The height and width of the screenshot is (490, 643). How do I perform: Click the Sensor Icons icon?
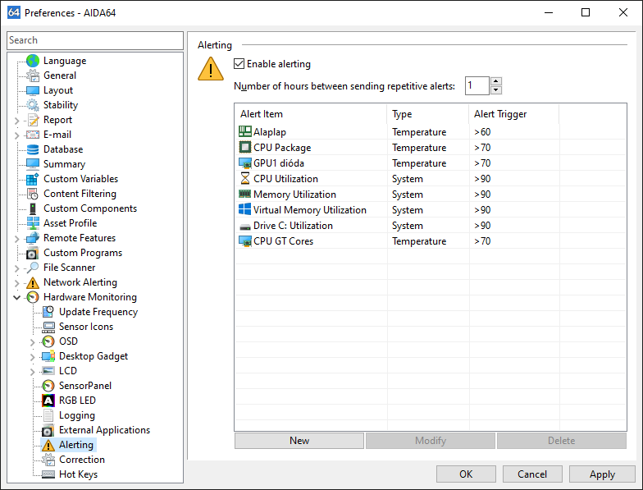(x=48, y=327)
